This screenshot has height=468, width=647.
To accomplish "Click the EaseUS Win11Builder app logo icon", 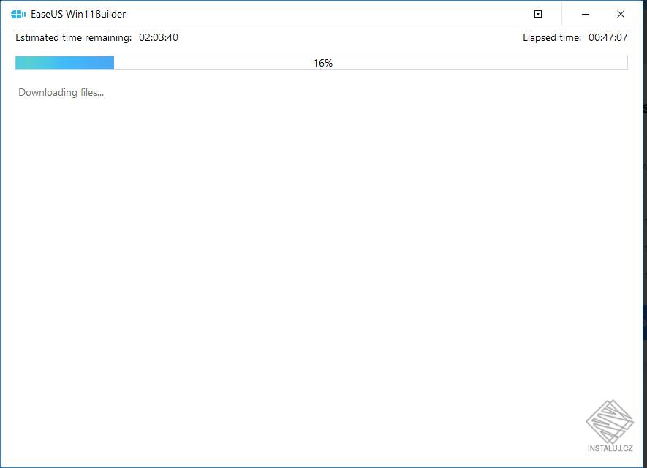I will (18, 15).
